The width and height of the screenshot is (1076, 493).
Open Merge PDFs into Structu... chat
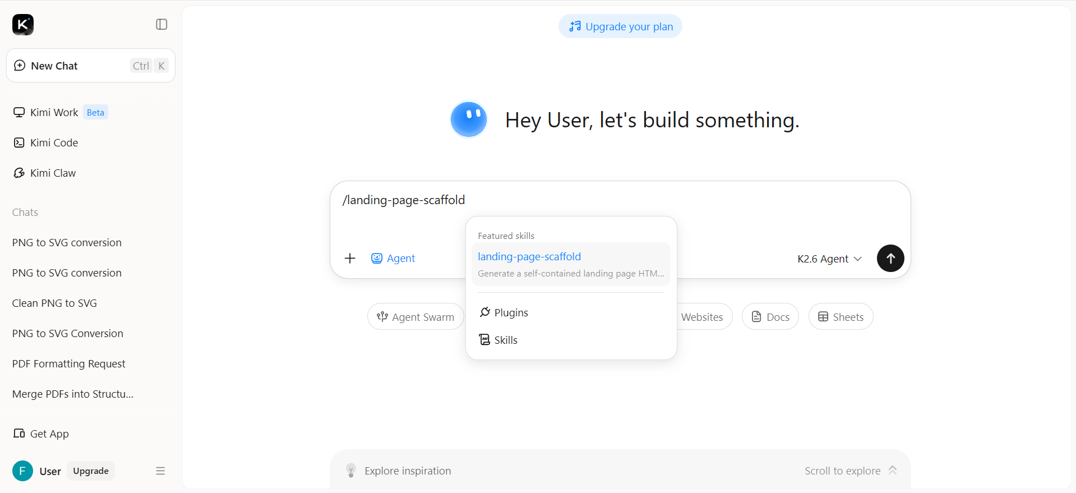[x=73, y=394]
